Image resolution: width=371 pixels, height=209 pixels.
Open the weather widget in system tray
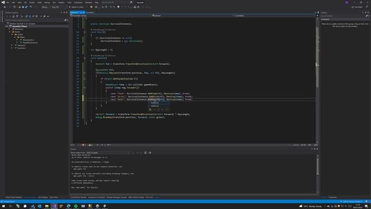pyautogui.click(x=311, y=207)
